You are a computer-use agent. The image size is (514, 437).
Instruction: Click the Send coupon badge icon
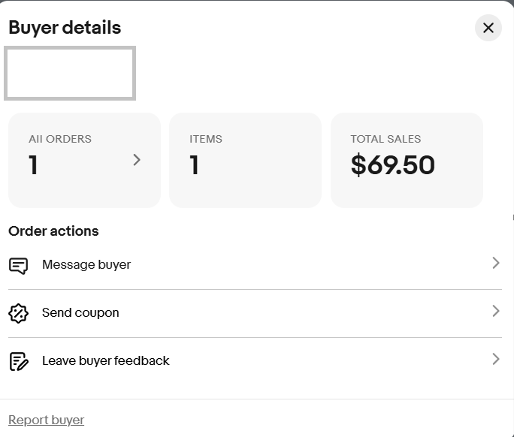(x=19, y=313)
